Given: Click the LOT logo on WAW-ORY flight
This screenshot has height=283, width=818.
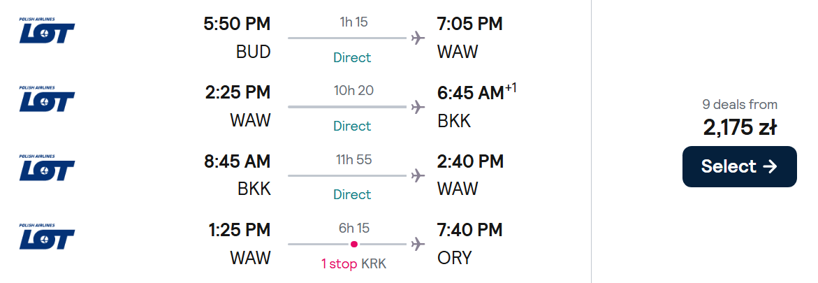Looking at the screenshot, I should coord(47,236).
